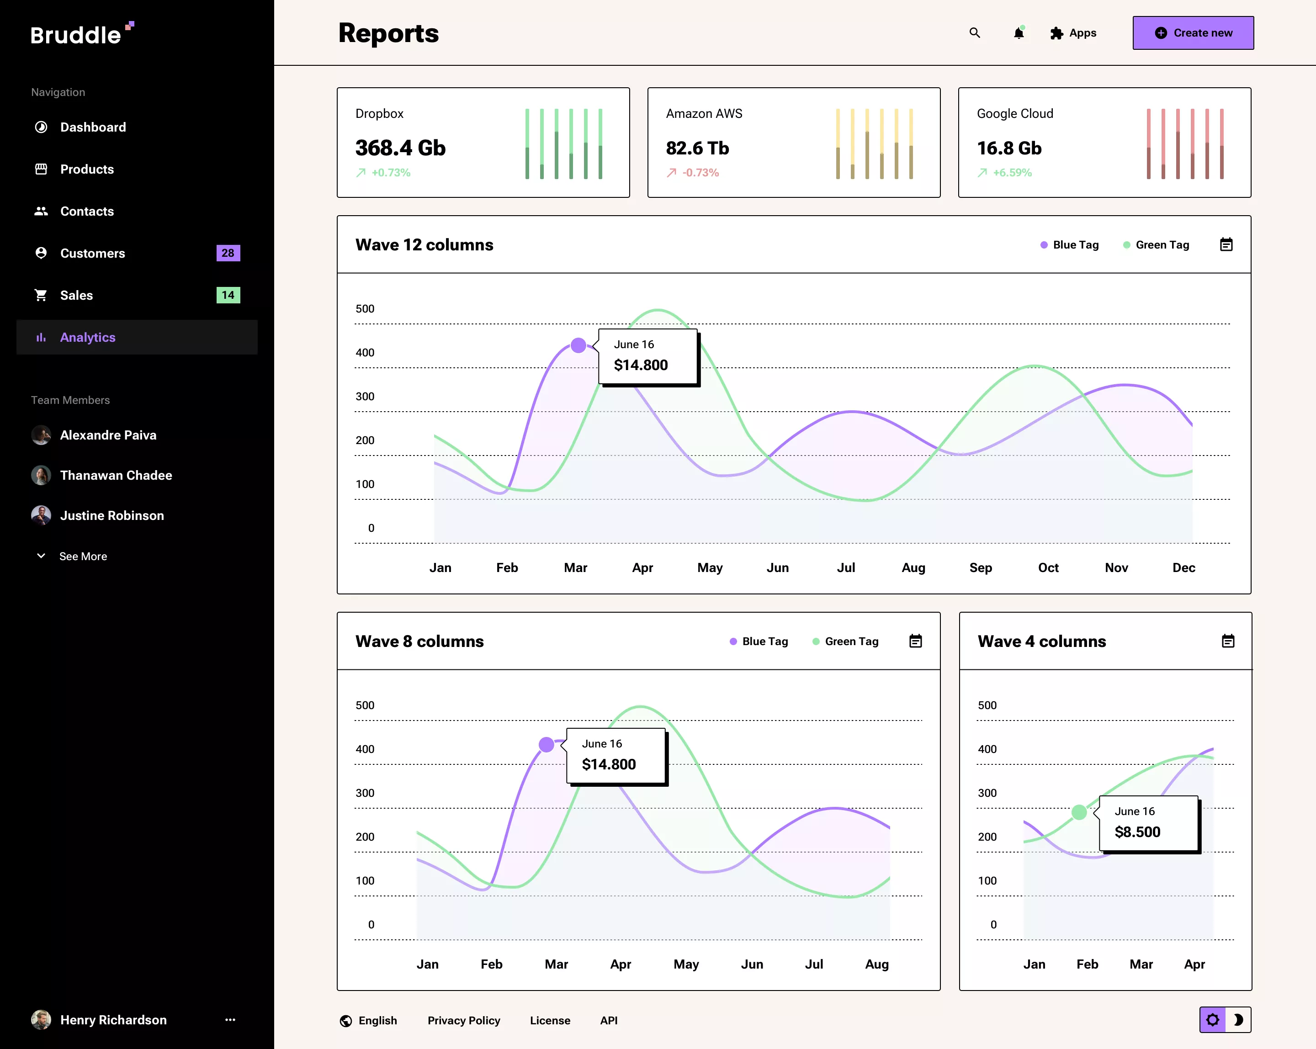Click the settings gear at bottom right

(x=1214, y=1020)
